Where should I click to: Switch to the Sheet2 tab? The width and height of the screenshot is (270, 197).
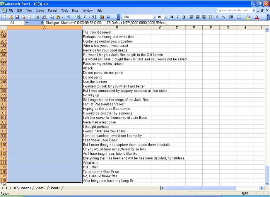(40, 188)
